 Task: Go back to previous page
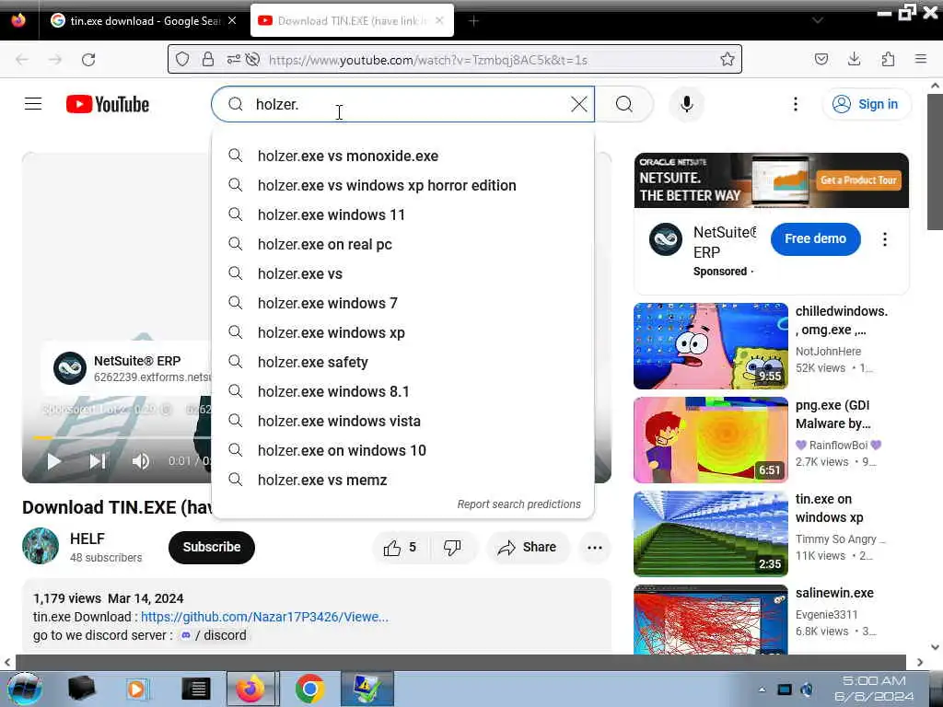coord(22,60)
